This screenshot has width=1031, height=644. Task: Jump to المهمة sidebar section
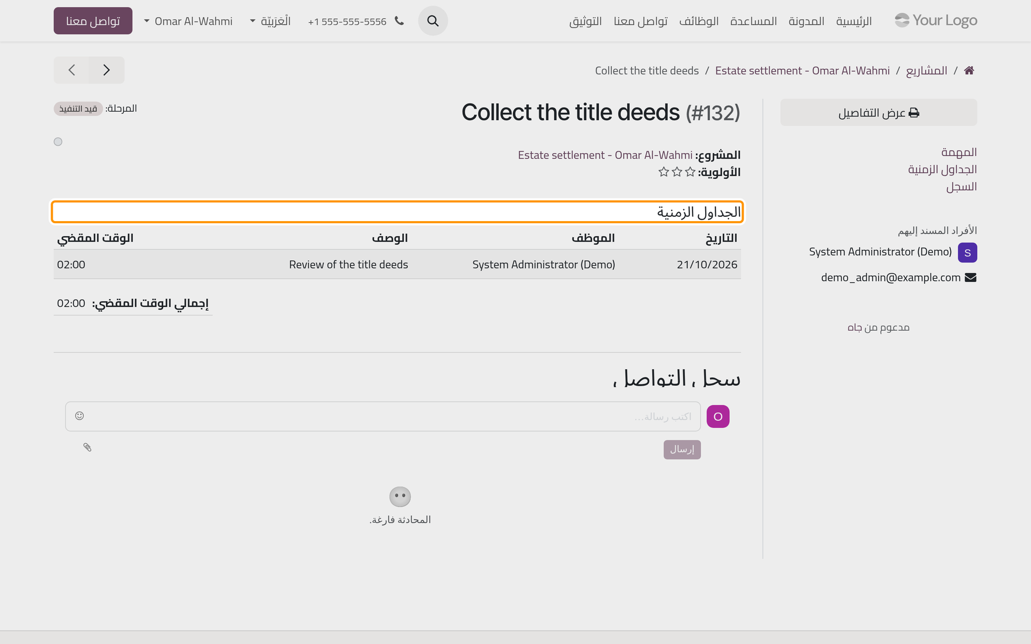point(959,152)
